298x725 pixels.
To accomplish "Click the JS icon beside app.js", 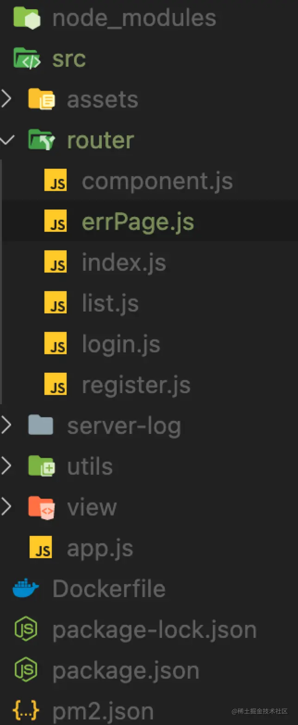I will click(41, 547).
